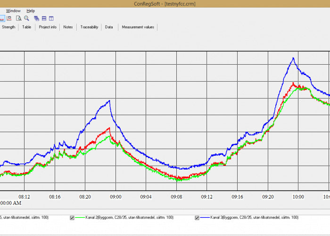The width and height of the screenshot is (330, 236).
Task: Open the Window menu
Action: click(x=13, y=10)
